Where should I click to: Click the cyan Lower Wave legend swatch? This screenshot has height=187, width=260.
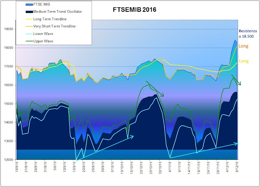pyautogui.click(x=29, y=34)
